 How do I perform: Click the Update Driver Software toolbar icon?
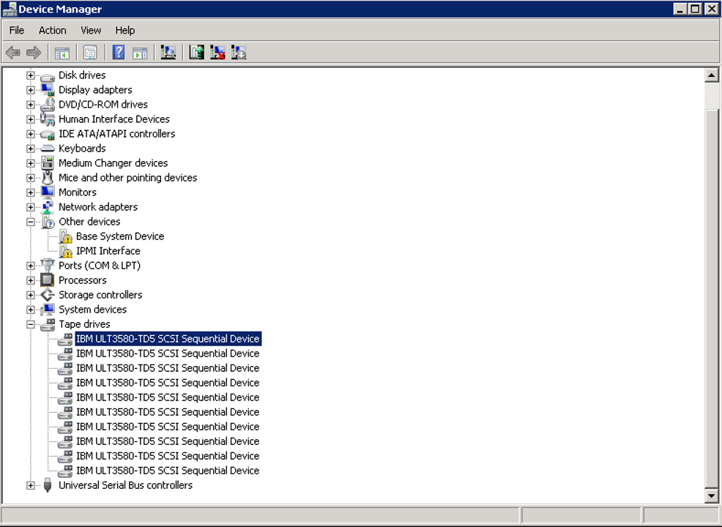coord(197,53)
